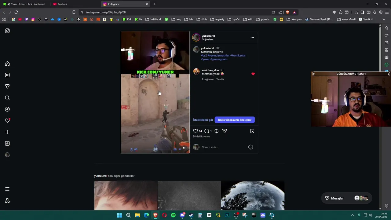Open Steam from the taskbar
Screen dimensions: 391x220
(191, 215)
